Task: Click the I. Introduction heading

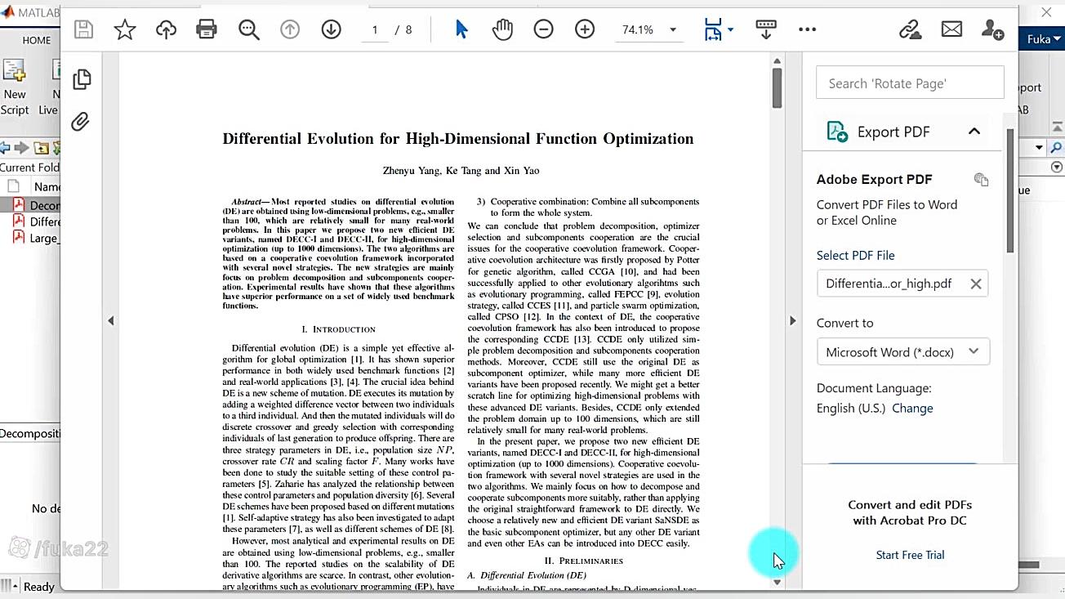Action: click(339, 329)
